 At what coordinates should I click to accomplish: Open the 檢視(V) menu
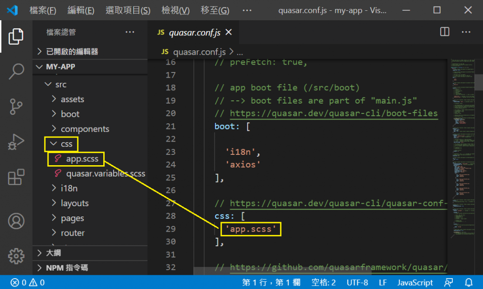[175, 10]
